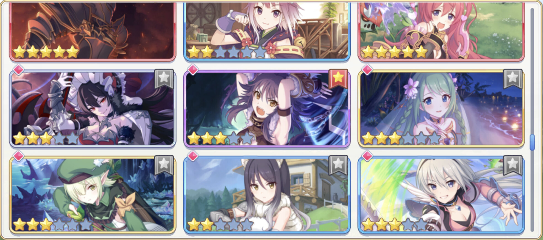Open the red-haired girl five-star card
The width and height of the screenshot is (543, 240).
441,30
